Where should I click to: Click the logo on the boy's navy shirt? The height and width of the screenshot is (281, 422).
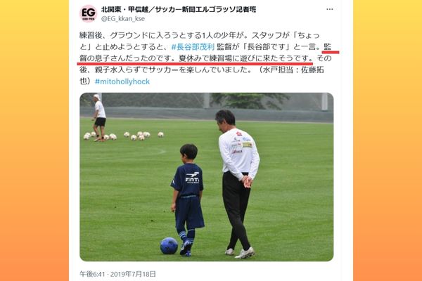(x=192, y=178)
